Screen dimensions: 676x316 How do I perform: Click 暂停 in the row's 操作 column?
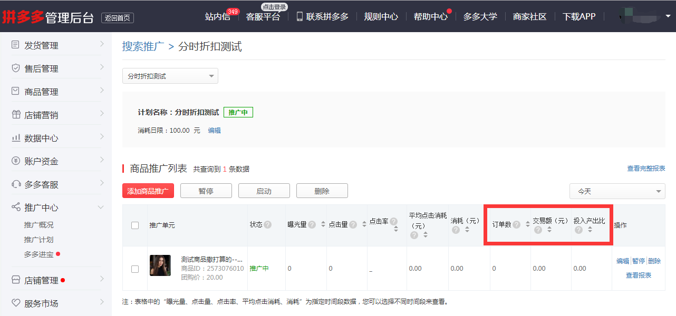point(639,261)
